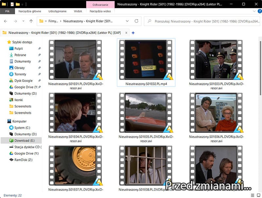Click the Ikonki folder icon
Screen dimensions: 262x198
coord(11,100)
